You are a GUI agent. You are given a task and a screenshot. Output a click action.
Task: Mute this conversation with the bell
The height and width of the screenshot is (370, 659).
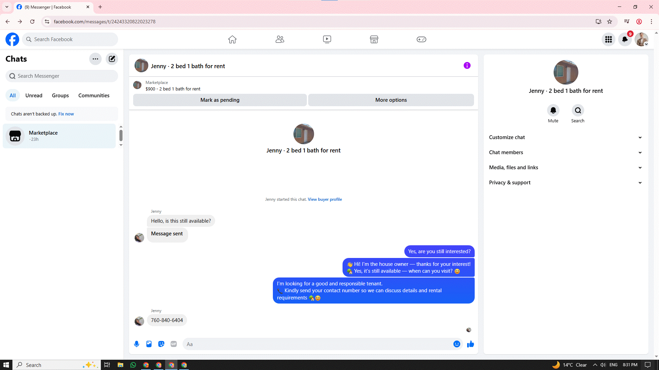553,110
